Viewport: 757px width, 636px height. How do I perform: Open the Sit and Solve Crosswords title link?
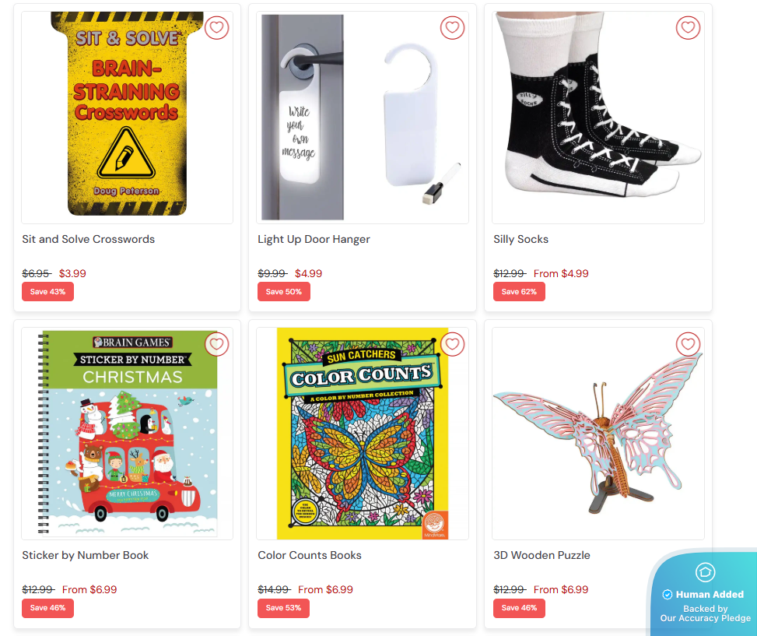(89, 239)
